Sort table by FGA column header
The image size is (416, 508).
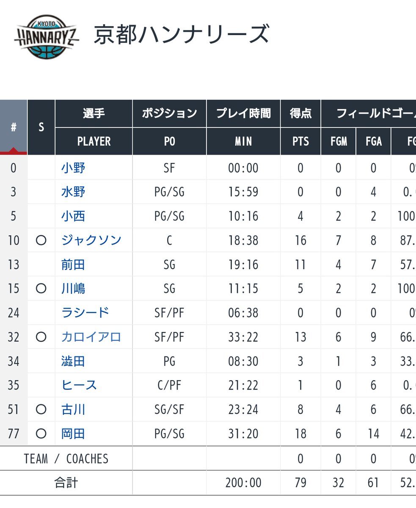tap(374, 141)
